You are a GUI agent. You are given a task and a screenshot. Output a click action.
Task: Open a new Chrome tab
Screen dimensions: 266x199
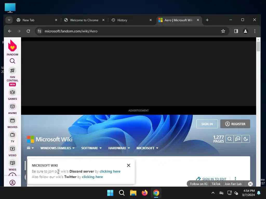tap(207, 20)
